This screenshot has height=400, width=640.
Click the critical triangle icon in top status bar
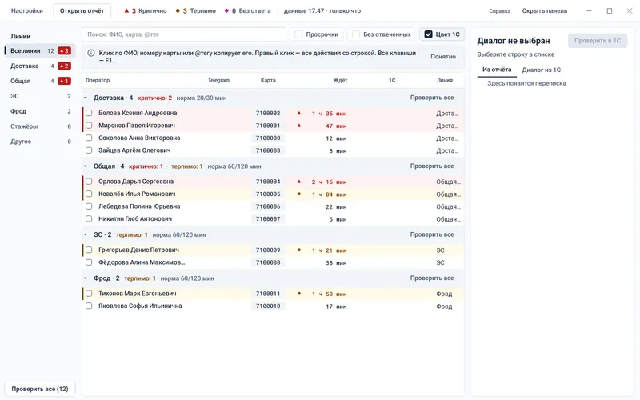click(x=126, y=11)
